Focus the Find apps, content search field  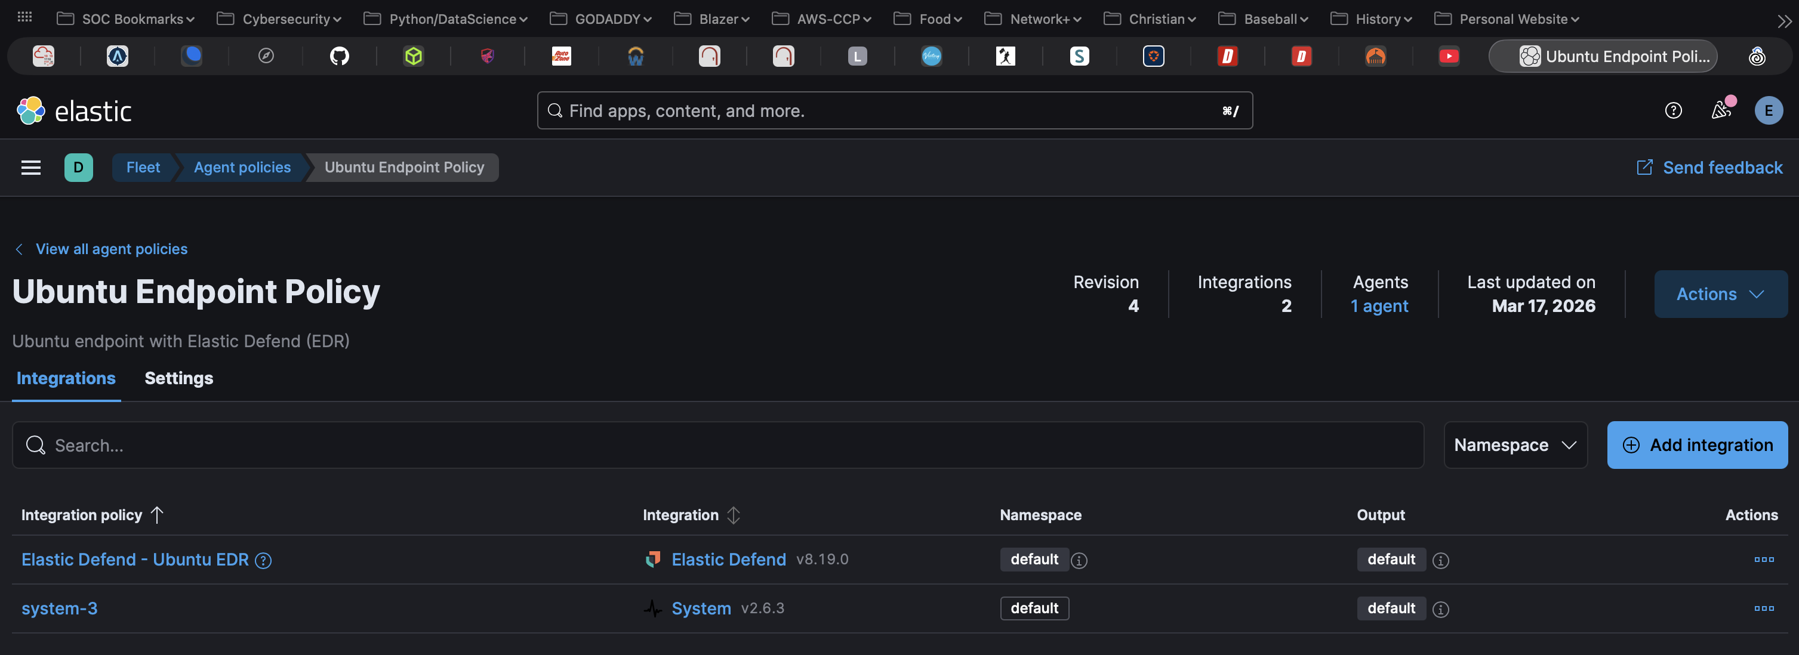[895, 110]
